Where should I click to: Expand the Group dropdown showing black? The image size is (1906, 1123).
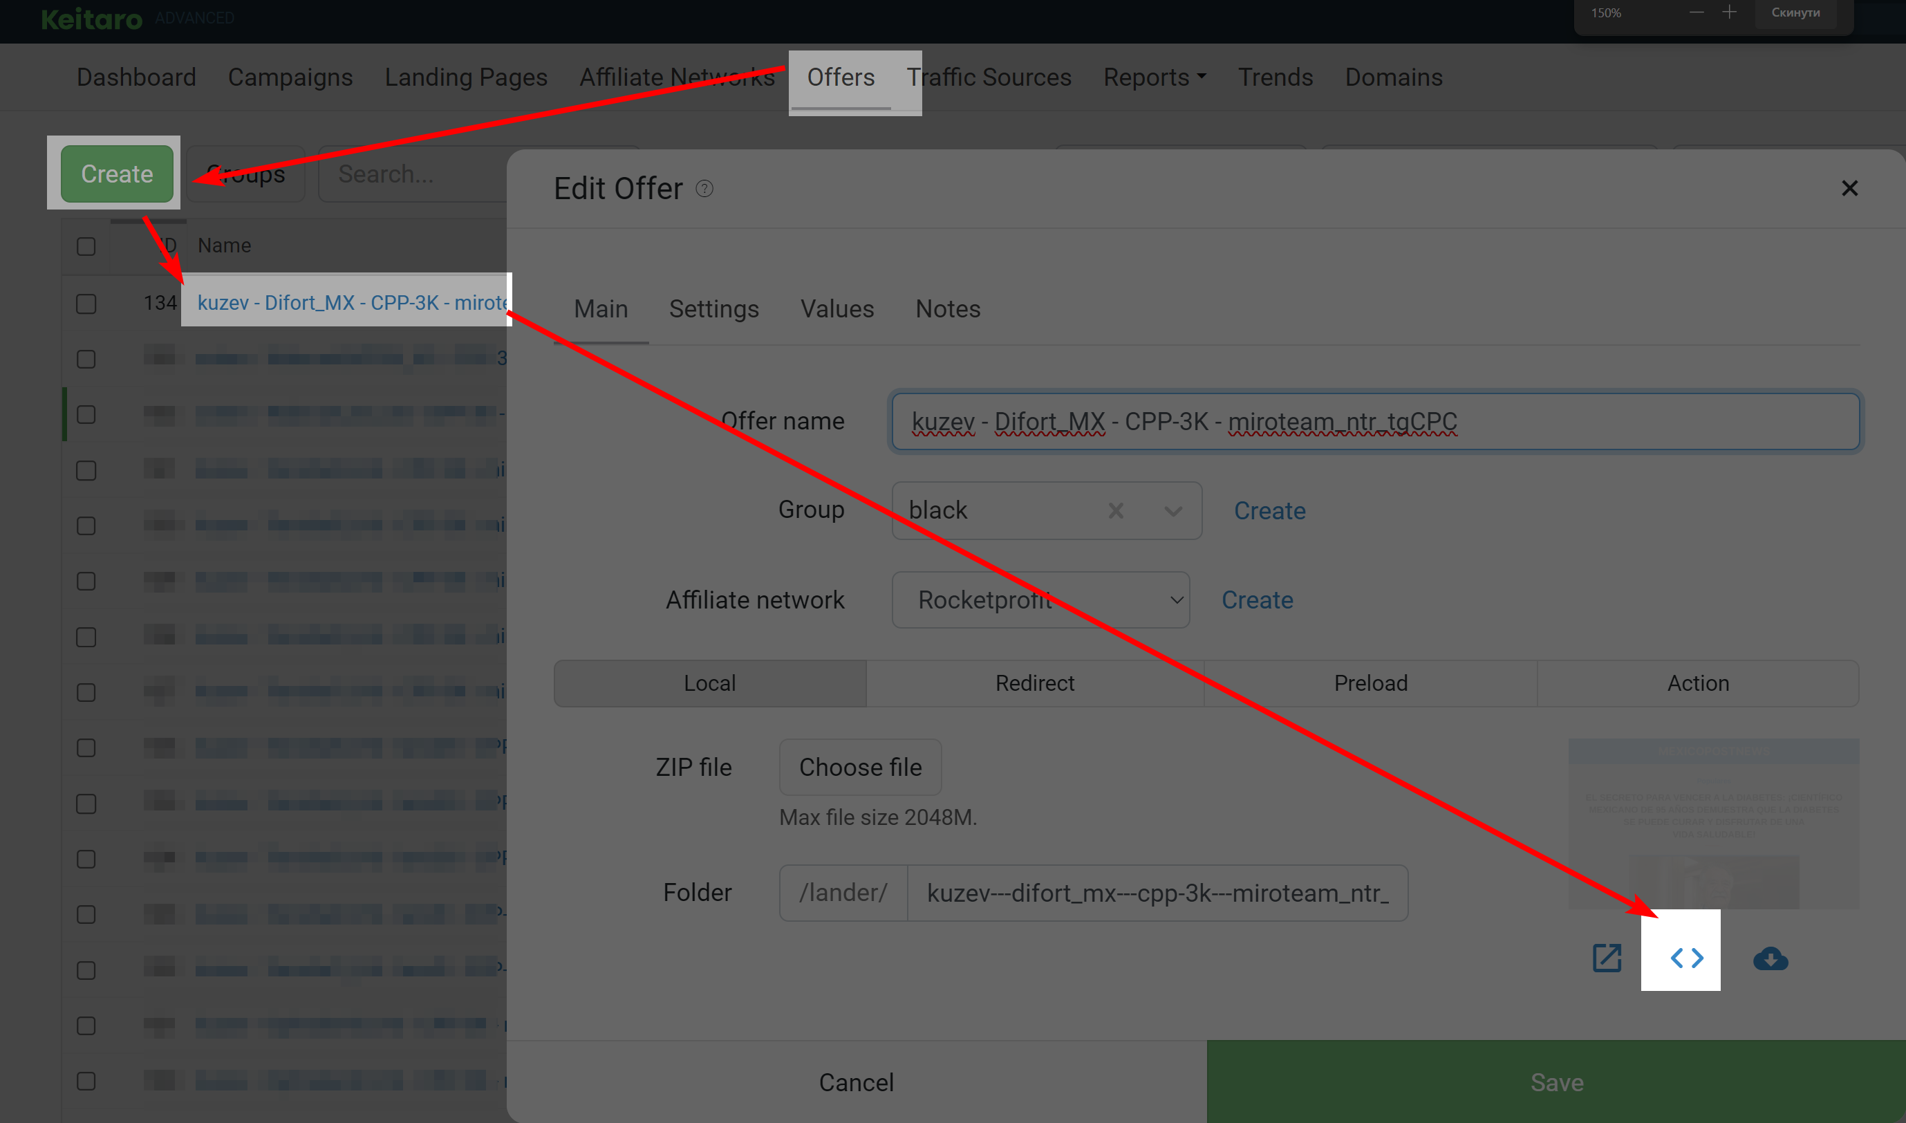pos(1173,511)
